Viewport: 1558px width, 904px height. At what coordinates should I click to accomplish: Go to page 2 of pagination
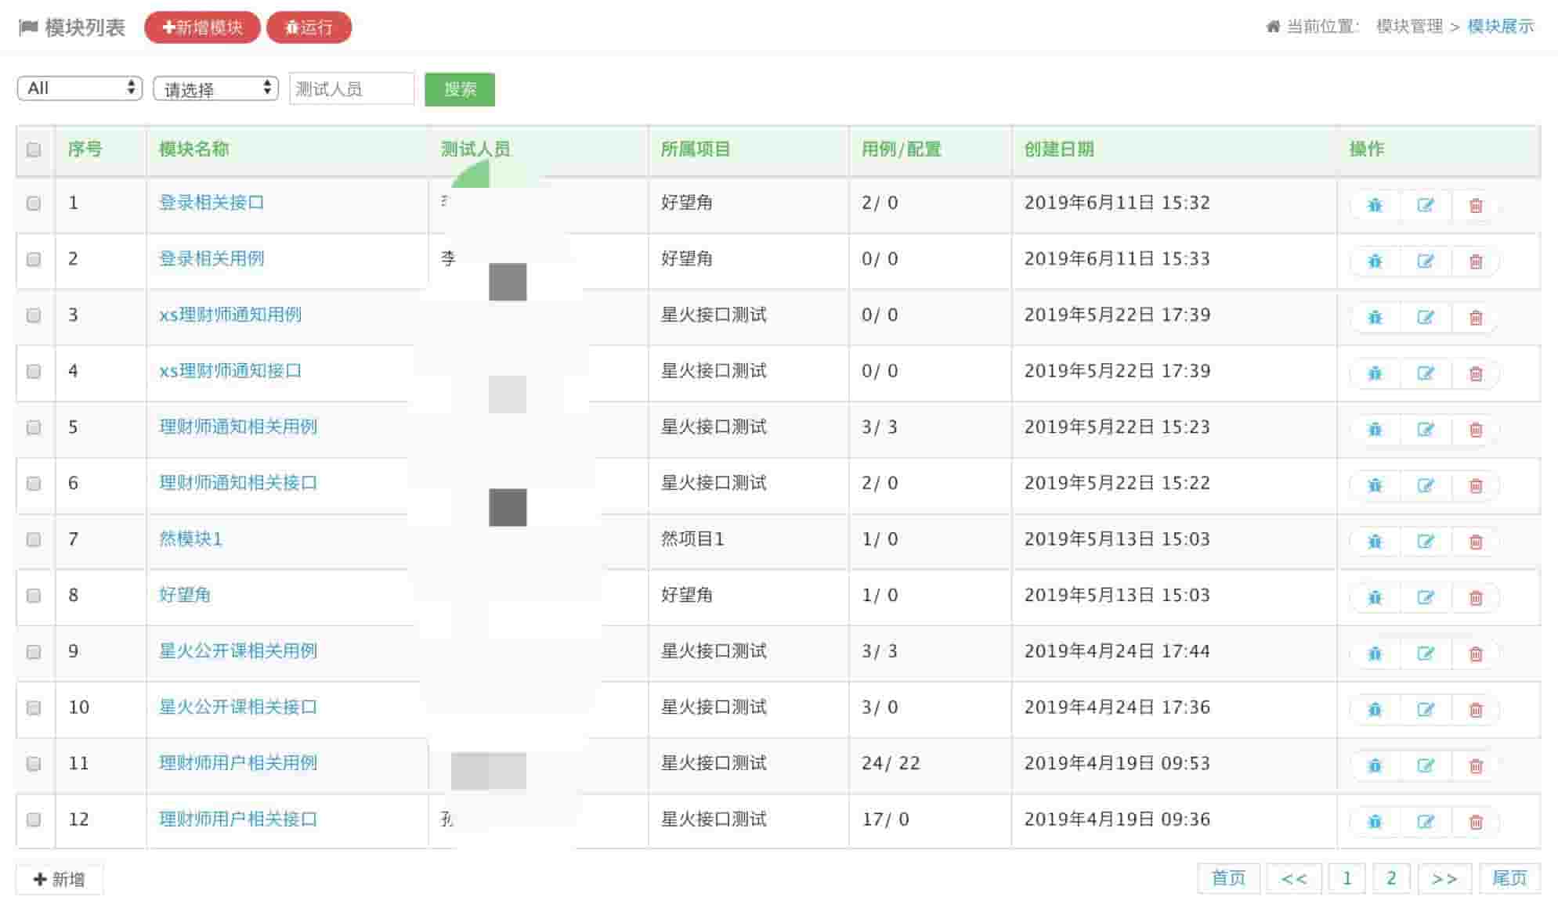[1390, 878]
